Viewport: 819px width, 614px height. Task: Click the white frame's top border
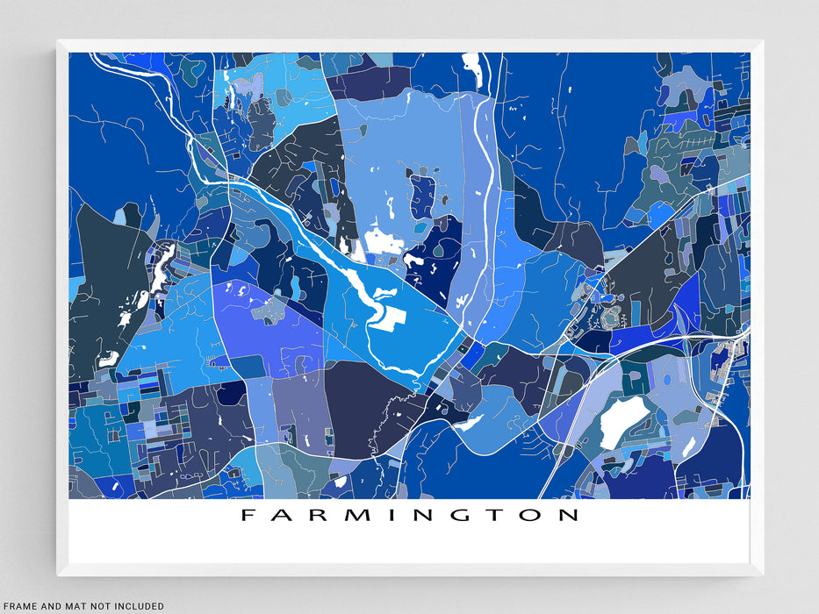click(x=410, y=45)
